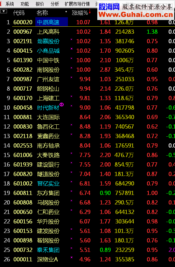Viewport: 175px width, 267px height.
Task: Sort by the 名称 column header
Action: [x=42, y=13]
